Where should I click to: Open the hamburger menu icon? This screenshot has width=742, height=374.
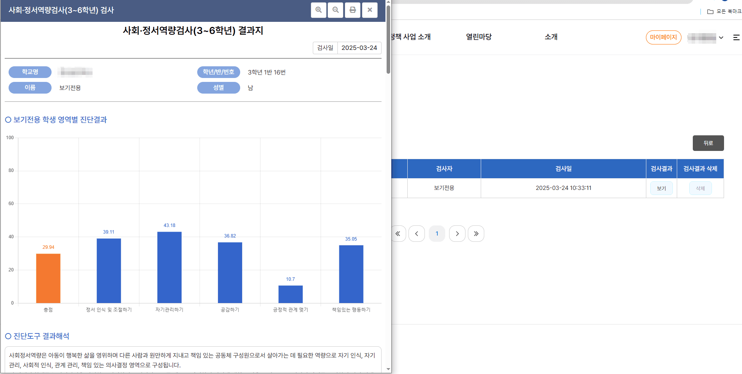pyautogui.click(x=736, y=37)
